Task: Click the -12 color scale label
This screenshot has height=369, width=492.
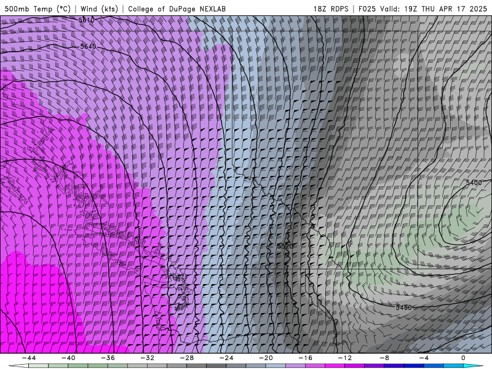Action: click(345, 358)
